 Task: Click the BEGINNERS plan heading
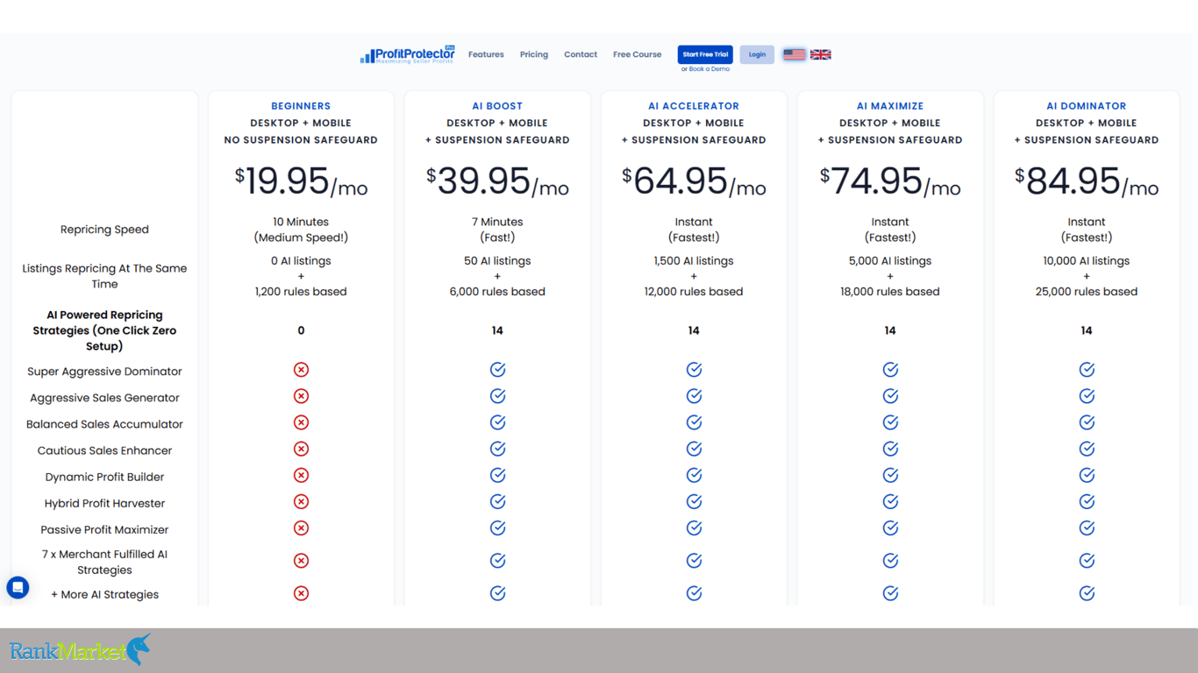click(x=301, y=106)
